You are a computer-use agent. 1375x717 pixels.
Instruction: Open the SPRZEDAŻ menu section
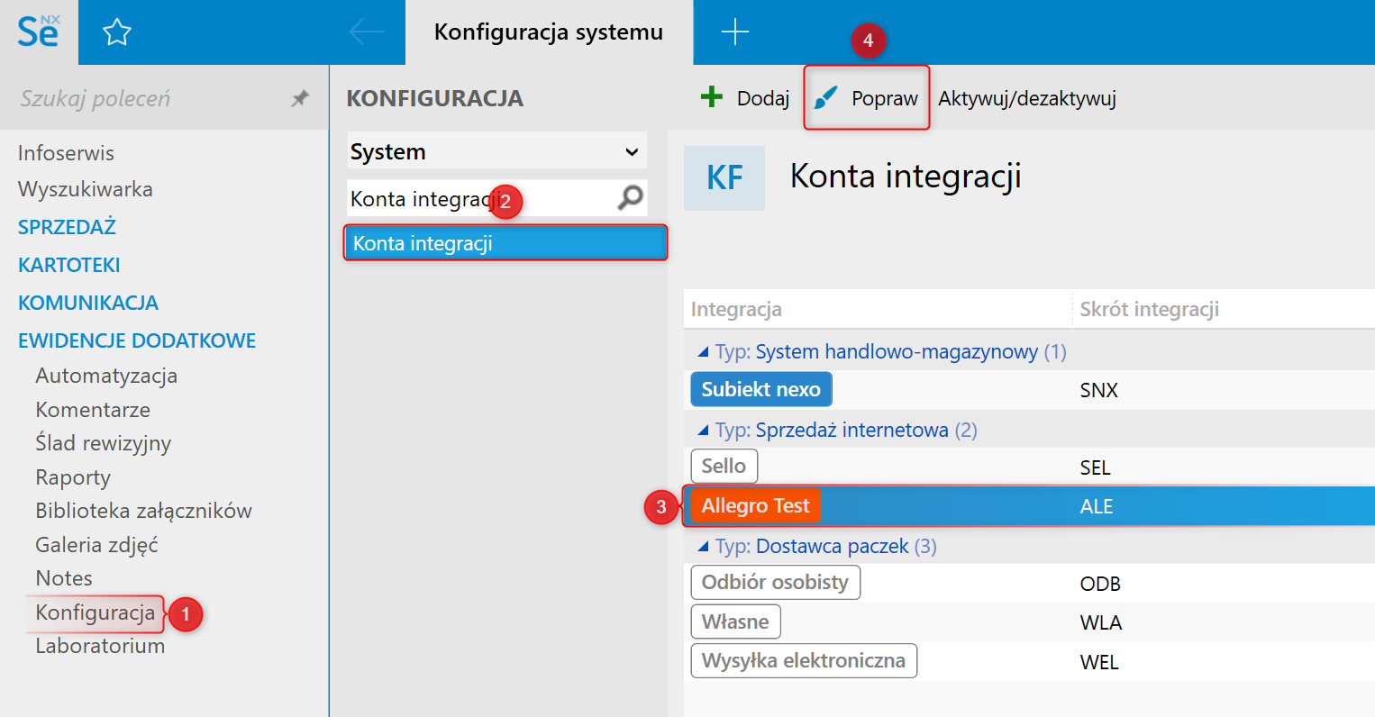click(68, 227)
